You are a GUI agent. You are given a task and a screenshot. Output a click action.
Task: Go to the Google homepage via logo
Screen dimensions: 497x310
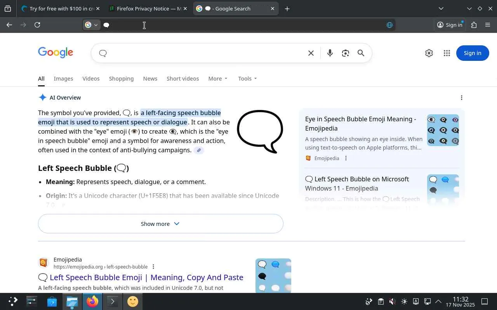pos(56,53)
